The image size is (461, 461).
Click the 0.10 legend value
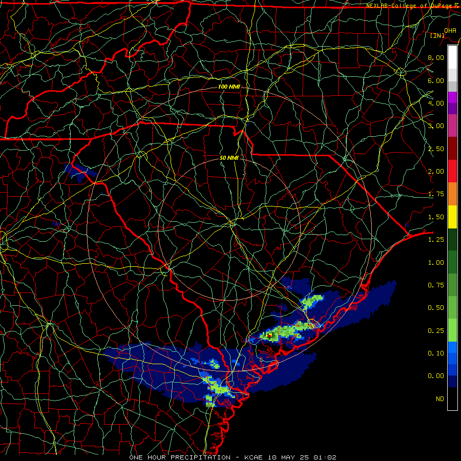click(436, 353)
